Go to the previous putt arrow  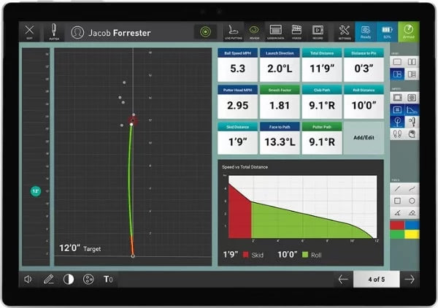tap(343, 279)
